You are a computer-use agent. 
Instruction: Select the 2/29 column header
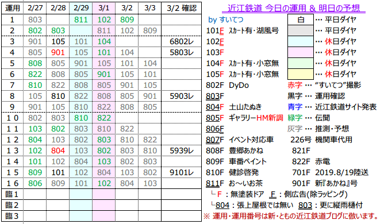tap(81, 8)
